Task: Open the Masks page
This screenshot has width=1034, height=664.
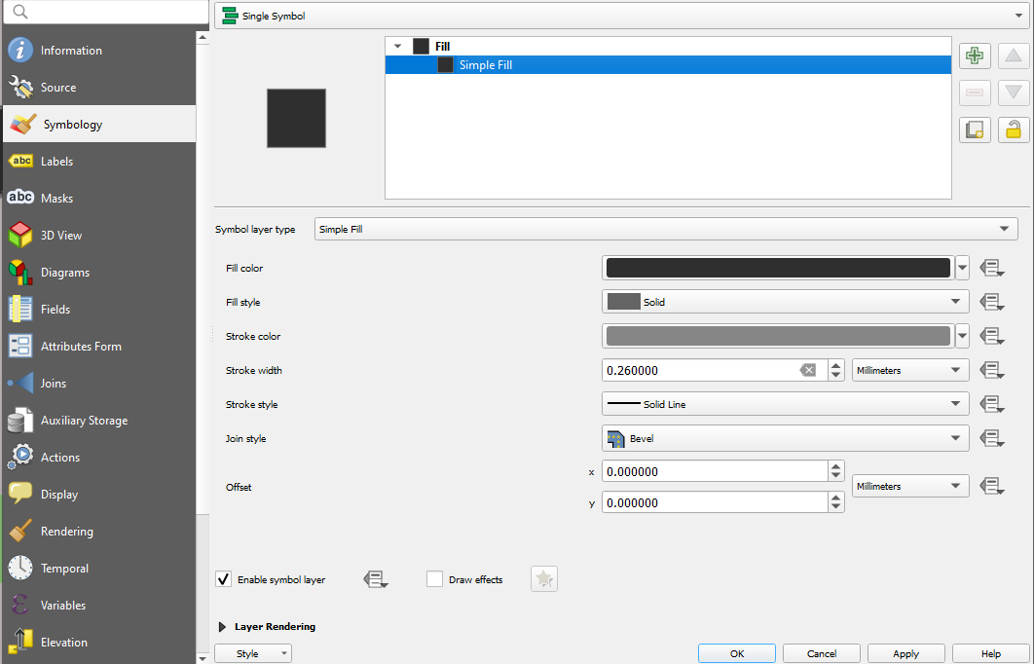Action: pyautogui.click(x=99, y=198)
